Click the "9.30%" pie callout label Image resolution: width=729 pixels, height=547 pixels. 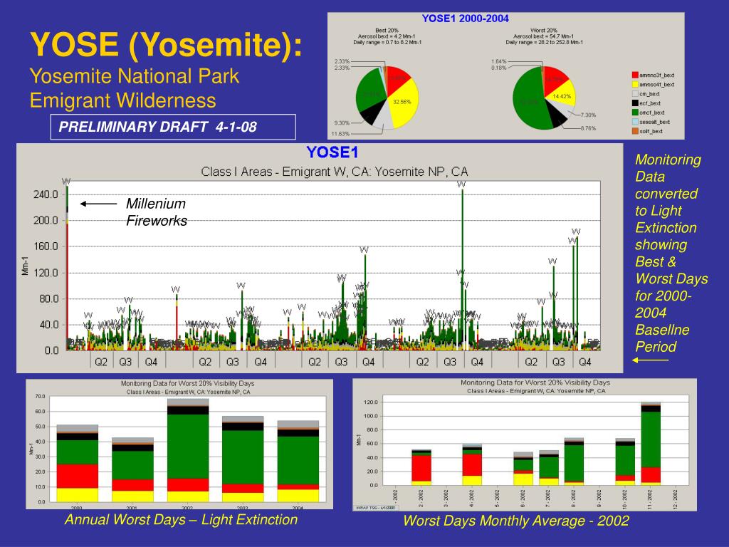pyautogui.click(x=342, y=123)
